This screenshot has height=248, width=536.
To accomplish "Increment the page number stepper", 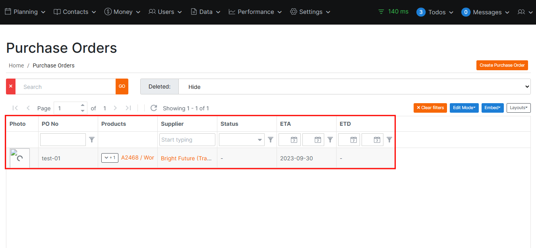I will coord(83,106).
